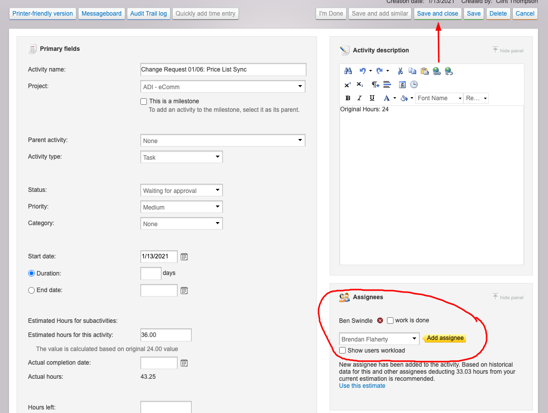Open the Font Name dropdown
This screenshot has width=548, height=413.
click(439, 98)
